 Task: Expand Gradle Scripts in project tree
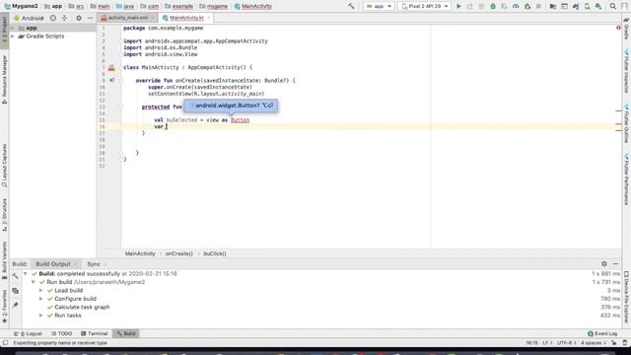[13, 36]
